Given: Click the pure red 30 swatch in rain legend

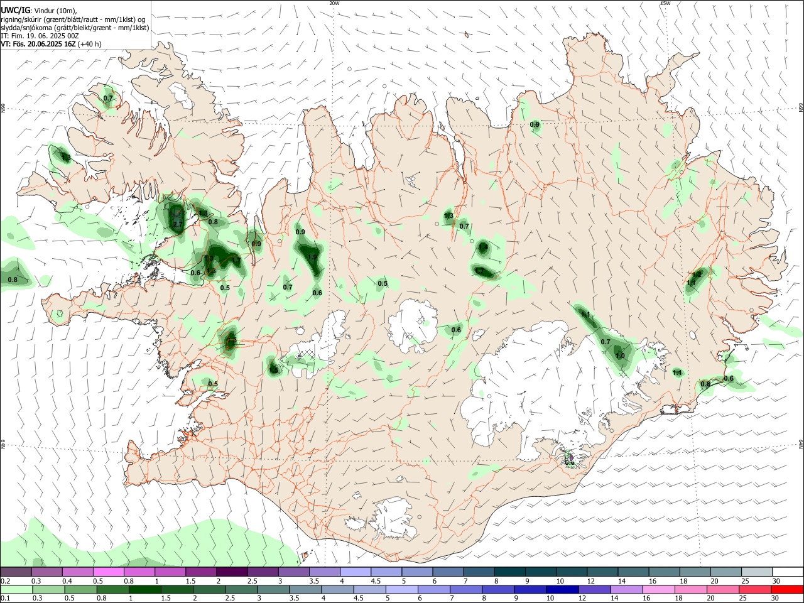Looking at the screenshot, I should [788, 590].
